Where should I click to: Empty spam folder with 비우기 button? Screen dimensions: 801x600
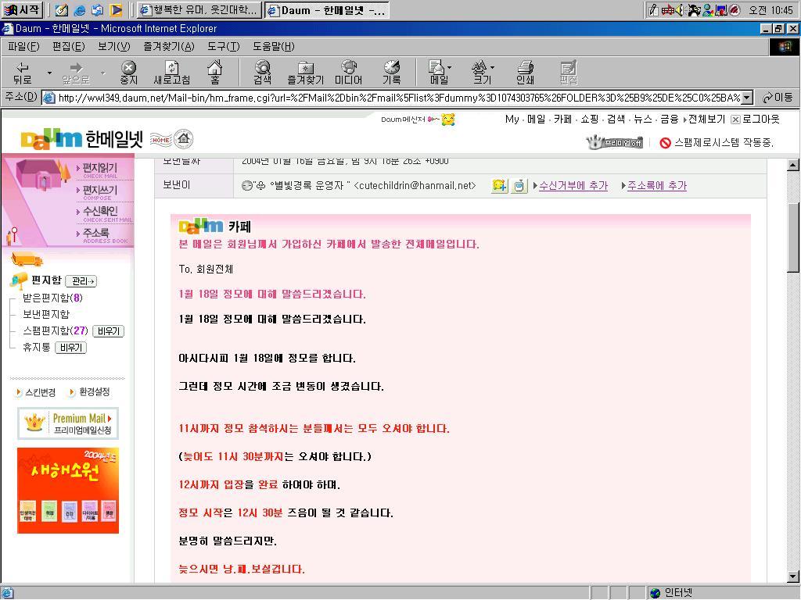pos(108,331)
